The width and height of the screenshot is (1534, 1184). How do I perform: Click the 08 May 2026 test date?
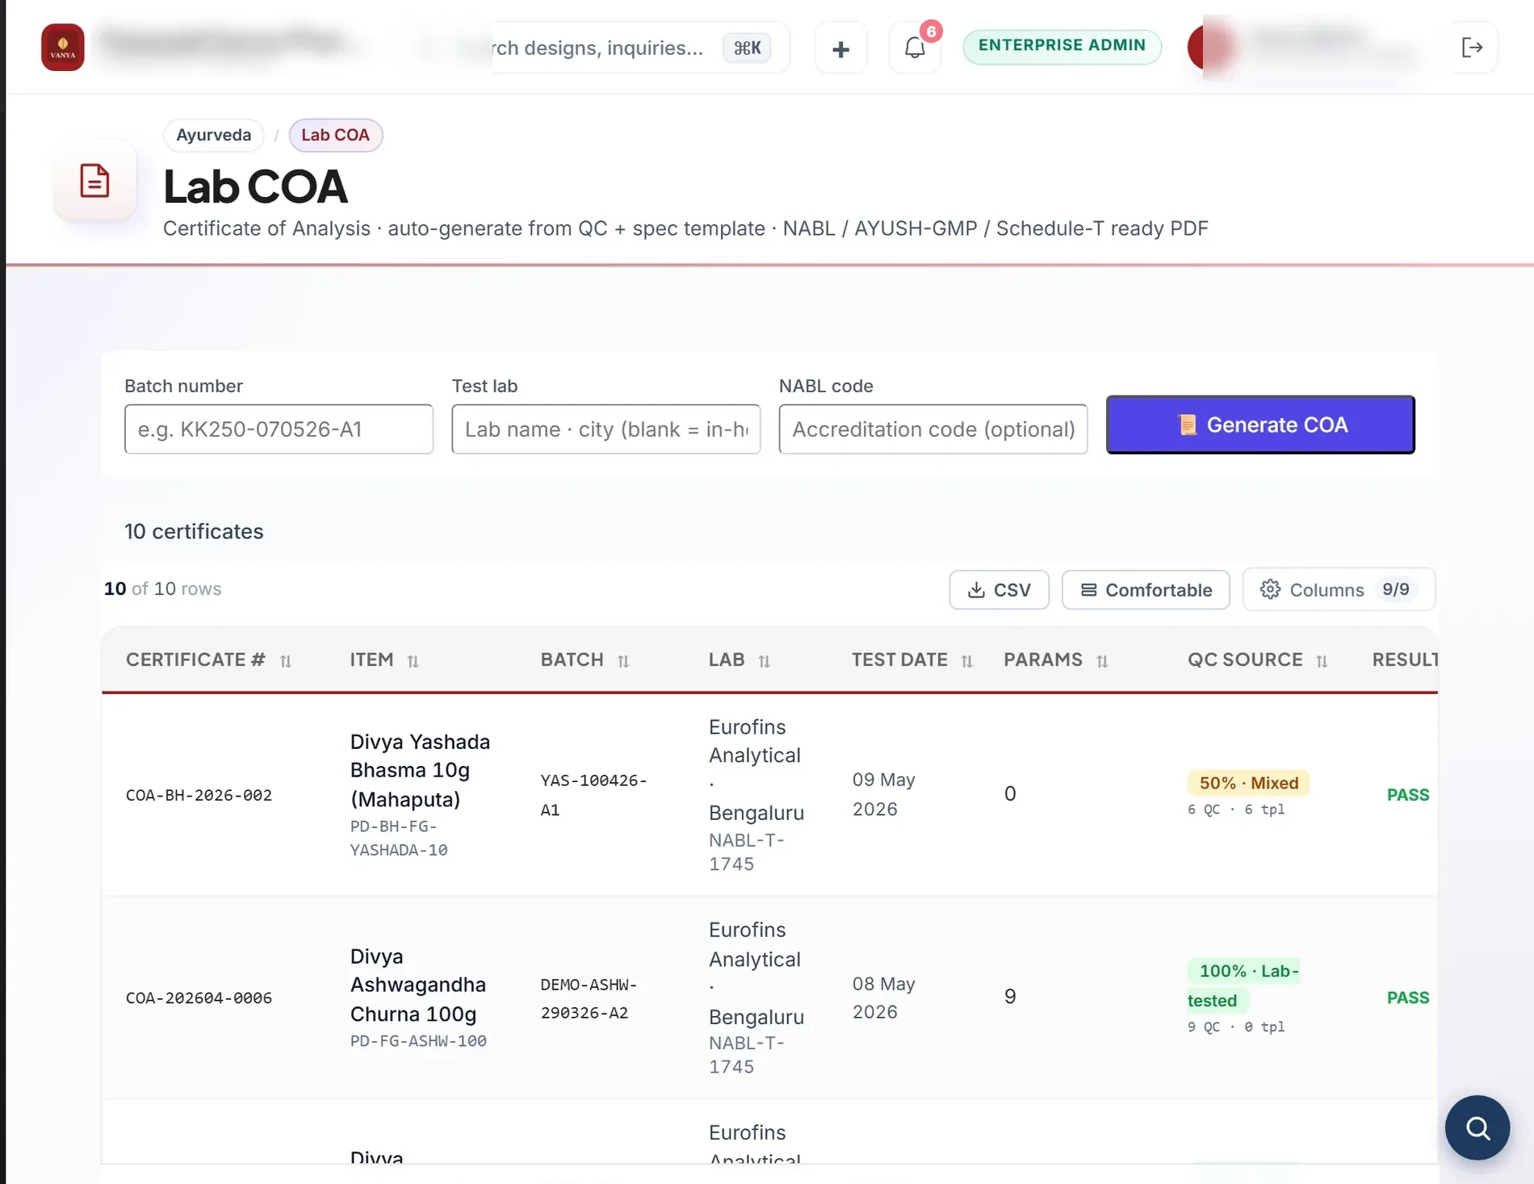pos(883,998)
